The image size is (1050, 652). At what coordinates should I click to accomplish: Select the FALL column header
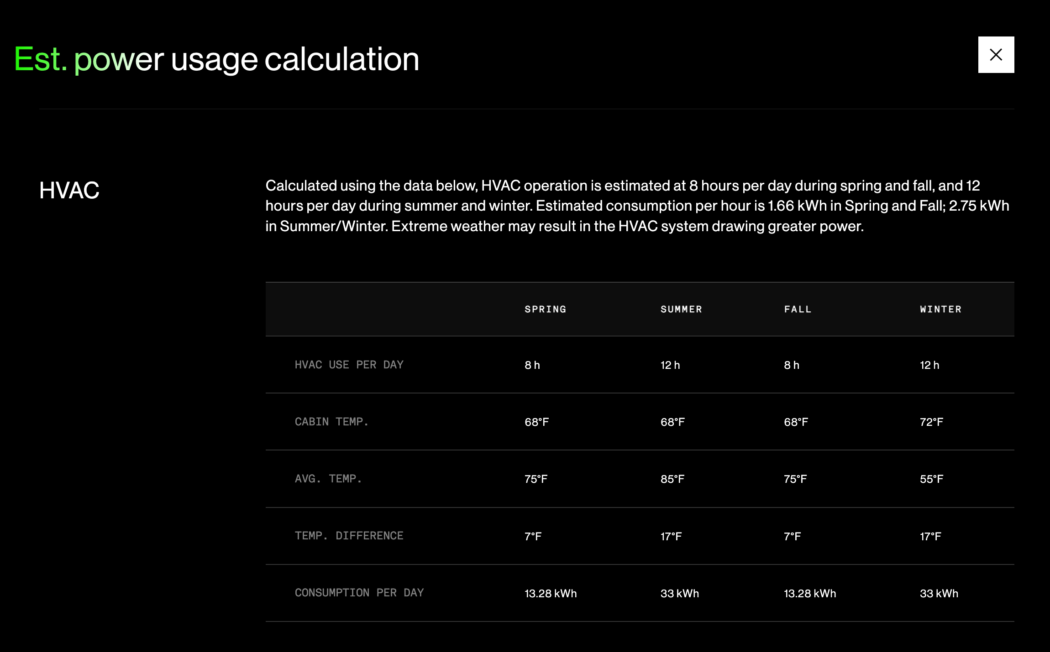click(x=798, y=309)
